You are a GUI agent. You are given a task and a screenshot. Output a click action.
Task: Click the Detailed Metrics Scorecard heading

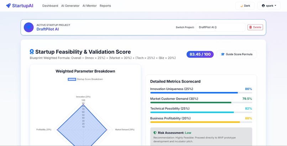175,82
